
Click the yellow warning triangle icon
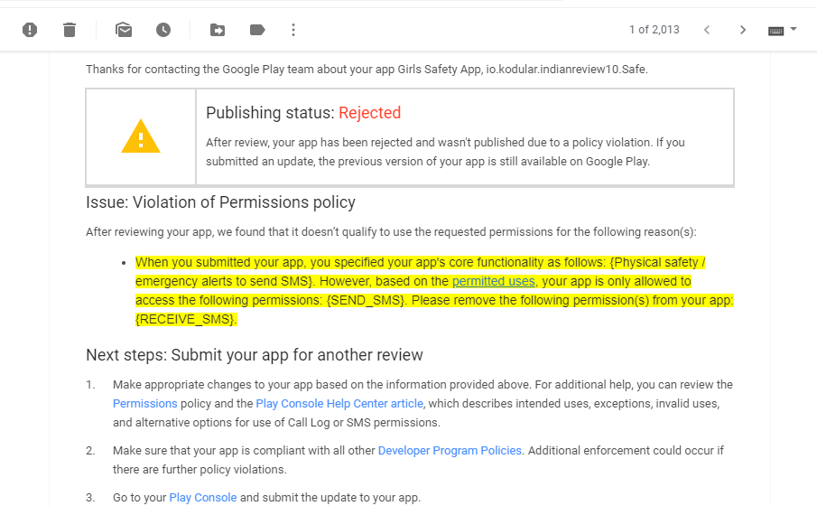[x=141, y=136]
